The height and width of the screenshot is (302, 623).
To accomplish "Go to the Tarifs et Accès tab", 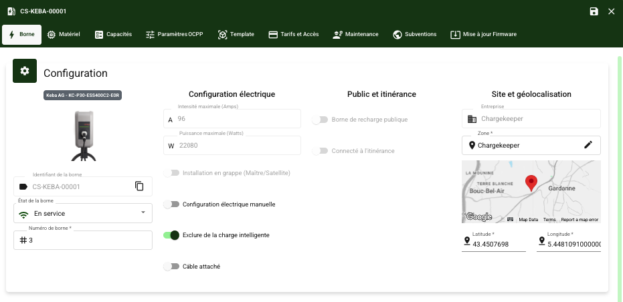I will 293,34.
